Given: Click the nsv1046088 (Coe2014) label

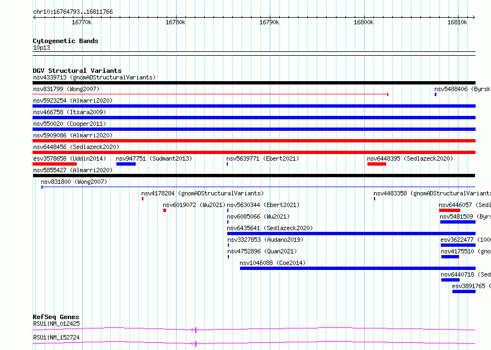Looking at the screenshot, I should point(273,263).
